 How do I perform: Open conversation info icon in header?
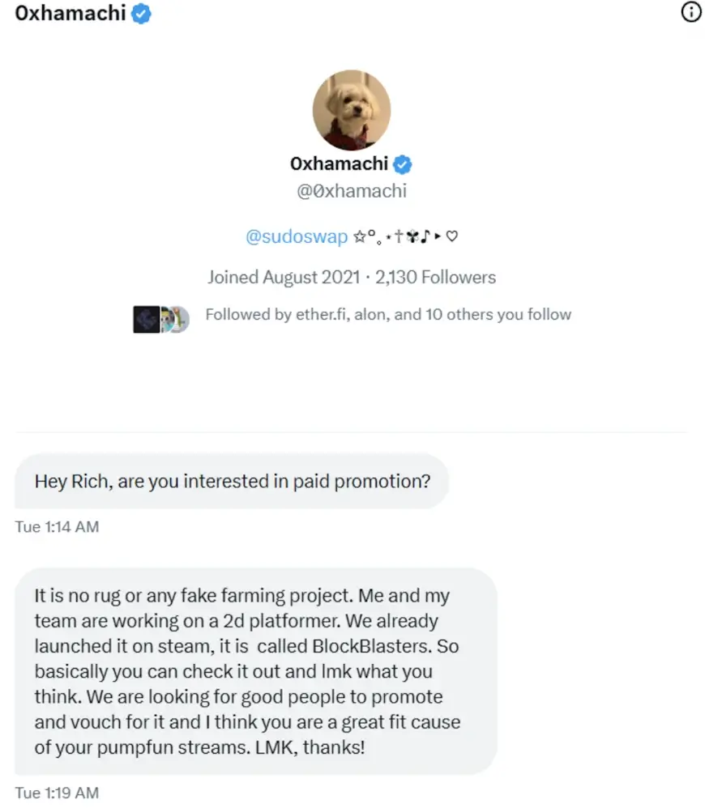pos(690,13)
